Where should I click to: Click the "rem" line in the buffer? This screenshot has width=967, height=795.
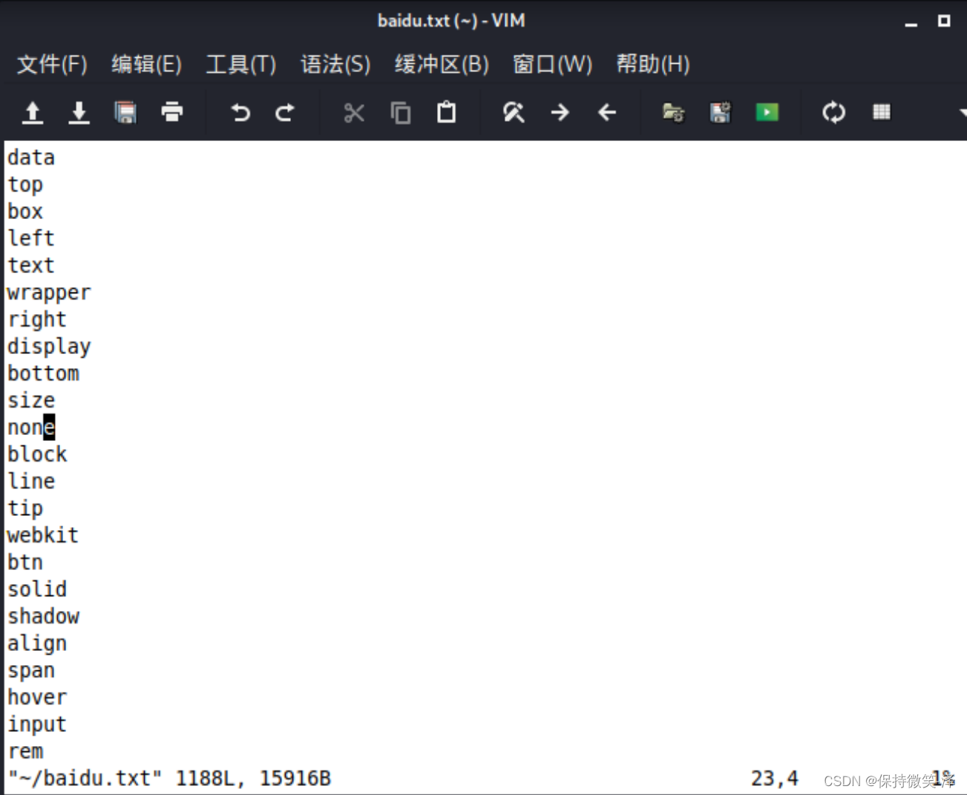click(x=25, y=751)
